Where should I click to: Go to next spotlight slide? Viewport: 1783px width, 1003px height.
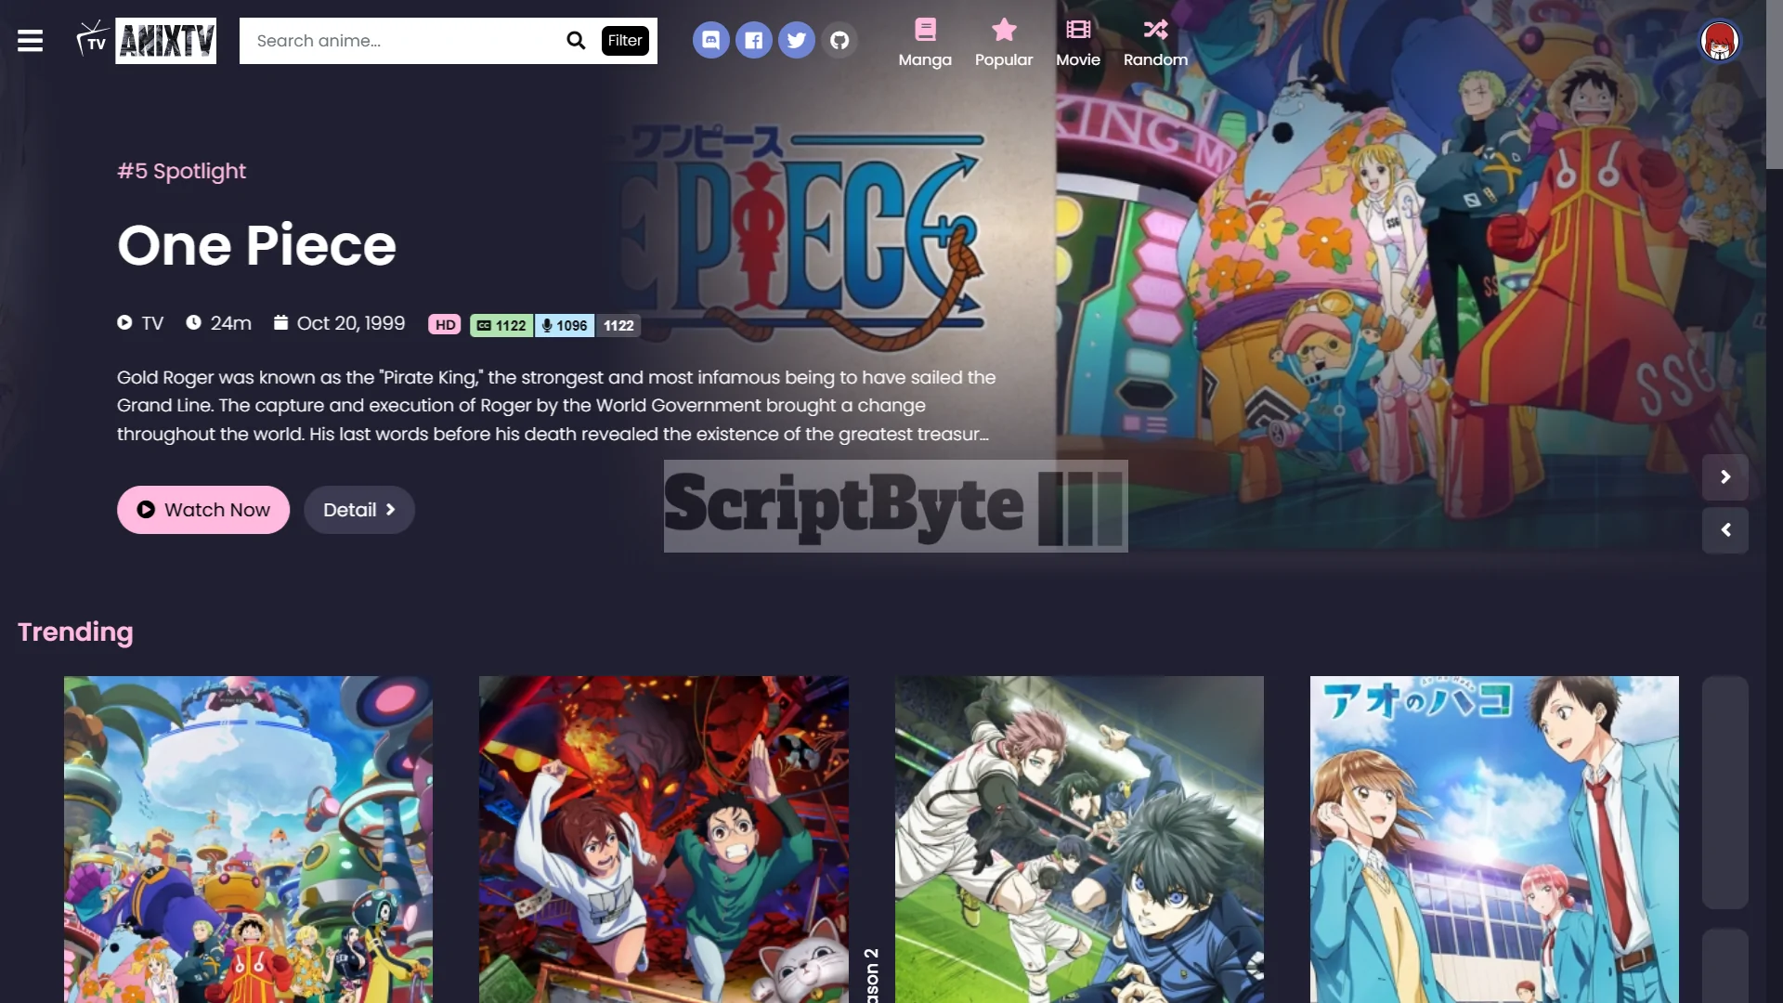(1724, 477)
